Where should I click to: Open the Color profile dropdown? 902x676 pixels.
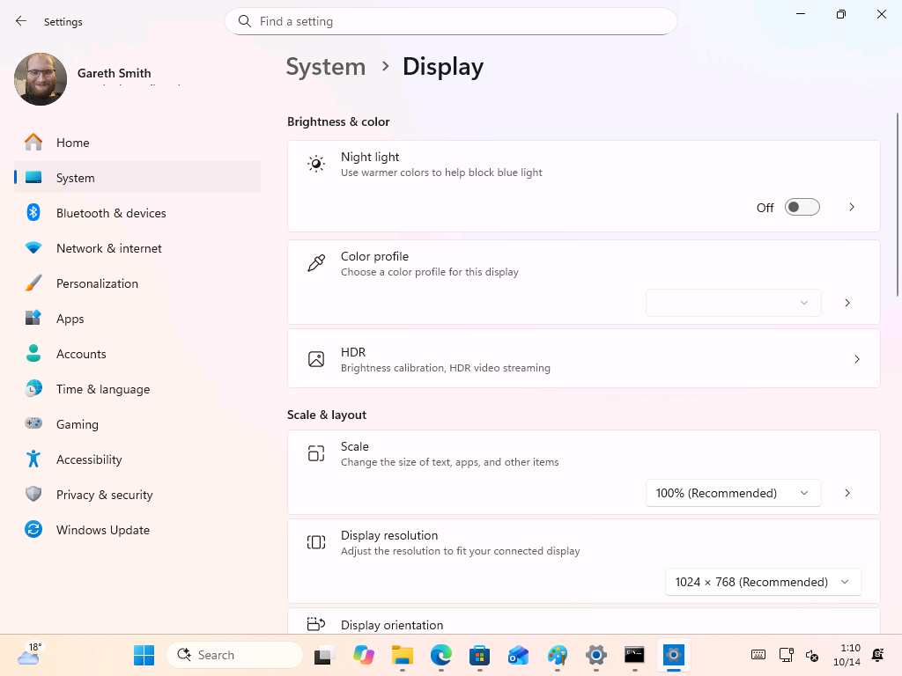tap(734, 303)
